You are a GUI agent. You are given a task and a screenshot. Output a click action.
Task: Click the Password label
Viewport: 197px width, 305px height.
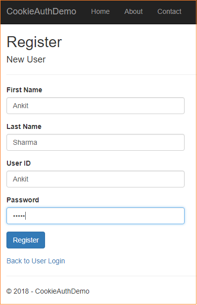click(x=23, y=200)
